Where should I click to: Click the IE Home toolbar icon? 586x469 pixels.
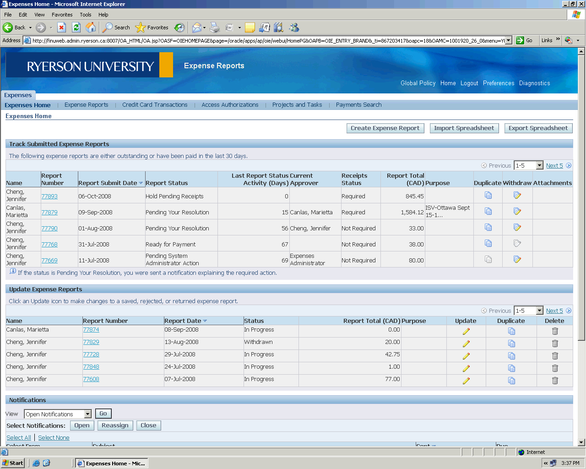[91, 27]
